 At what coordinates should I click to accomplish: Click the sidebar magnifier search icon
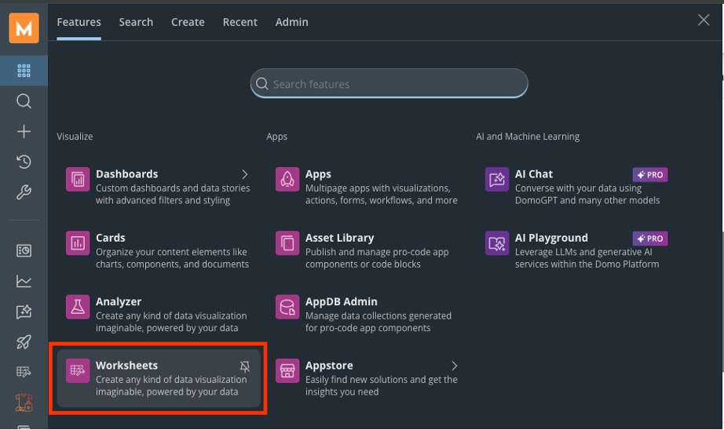pyautogui.click(x=24, y=101)
